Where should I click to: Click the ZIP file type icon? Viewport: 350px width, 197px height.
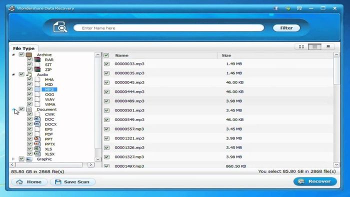pyautogui.click(x=37, y=69)
